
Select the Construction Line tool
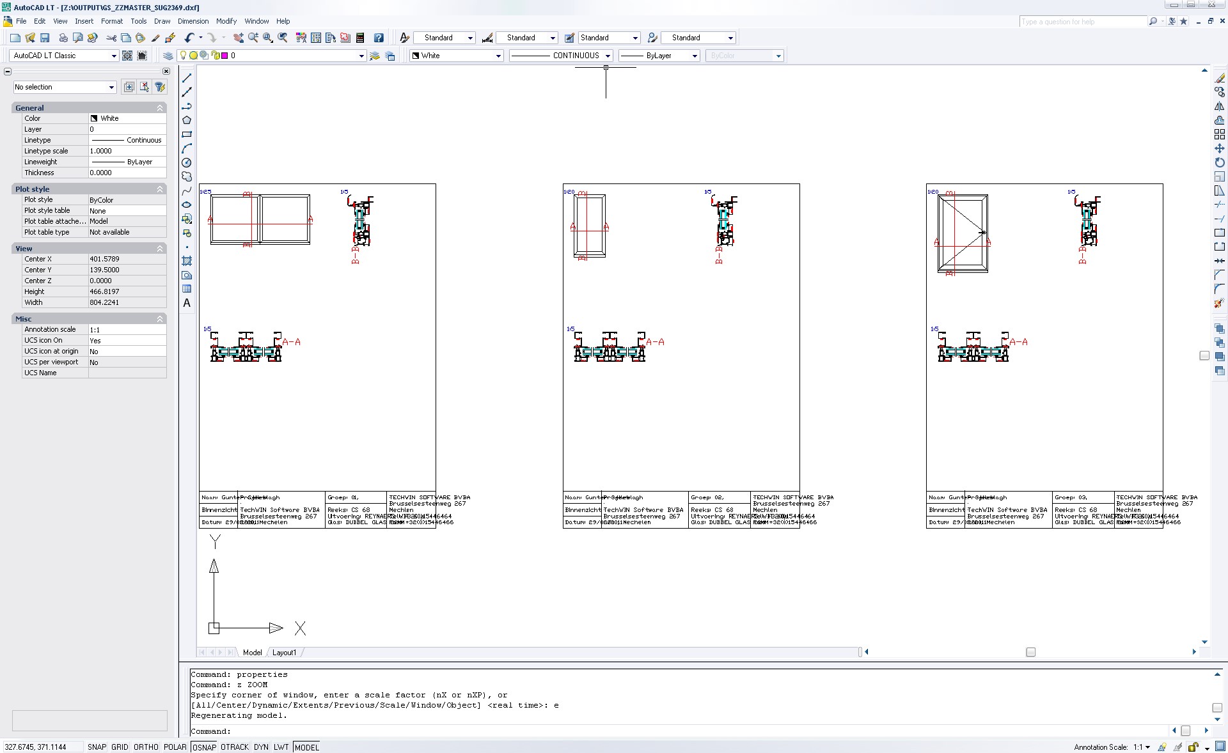(187, 92)
